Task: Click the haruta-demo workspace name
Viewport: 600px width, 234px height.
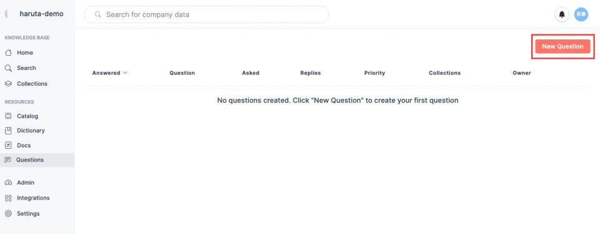Action: point(41,14)
